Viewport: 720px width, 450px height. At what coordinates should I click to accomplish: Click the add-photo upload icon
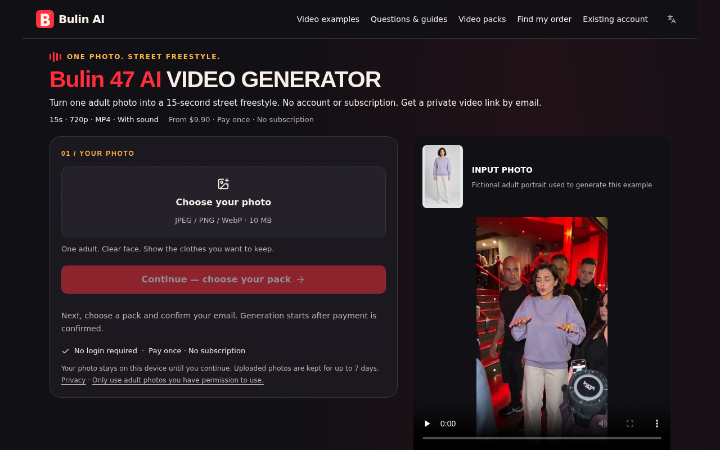click(223, 184)
